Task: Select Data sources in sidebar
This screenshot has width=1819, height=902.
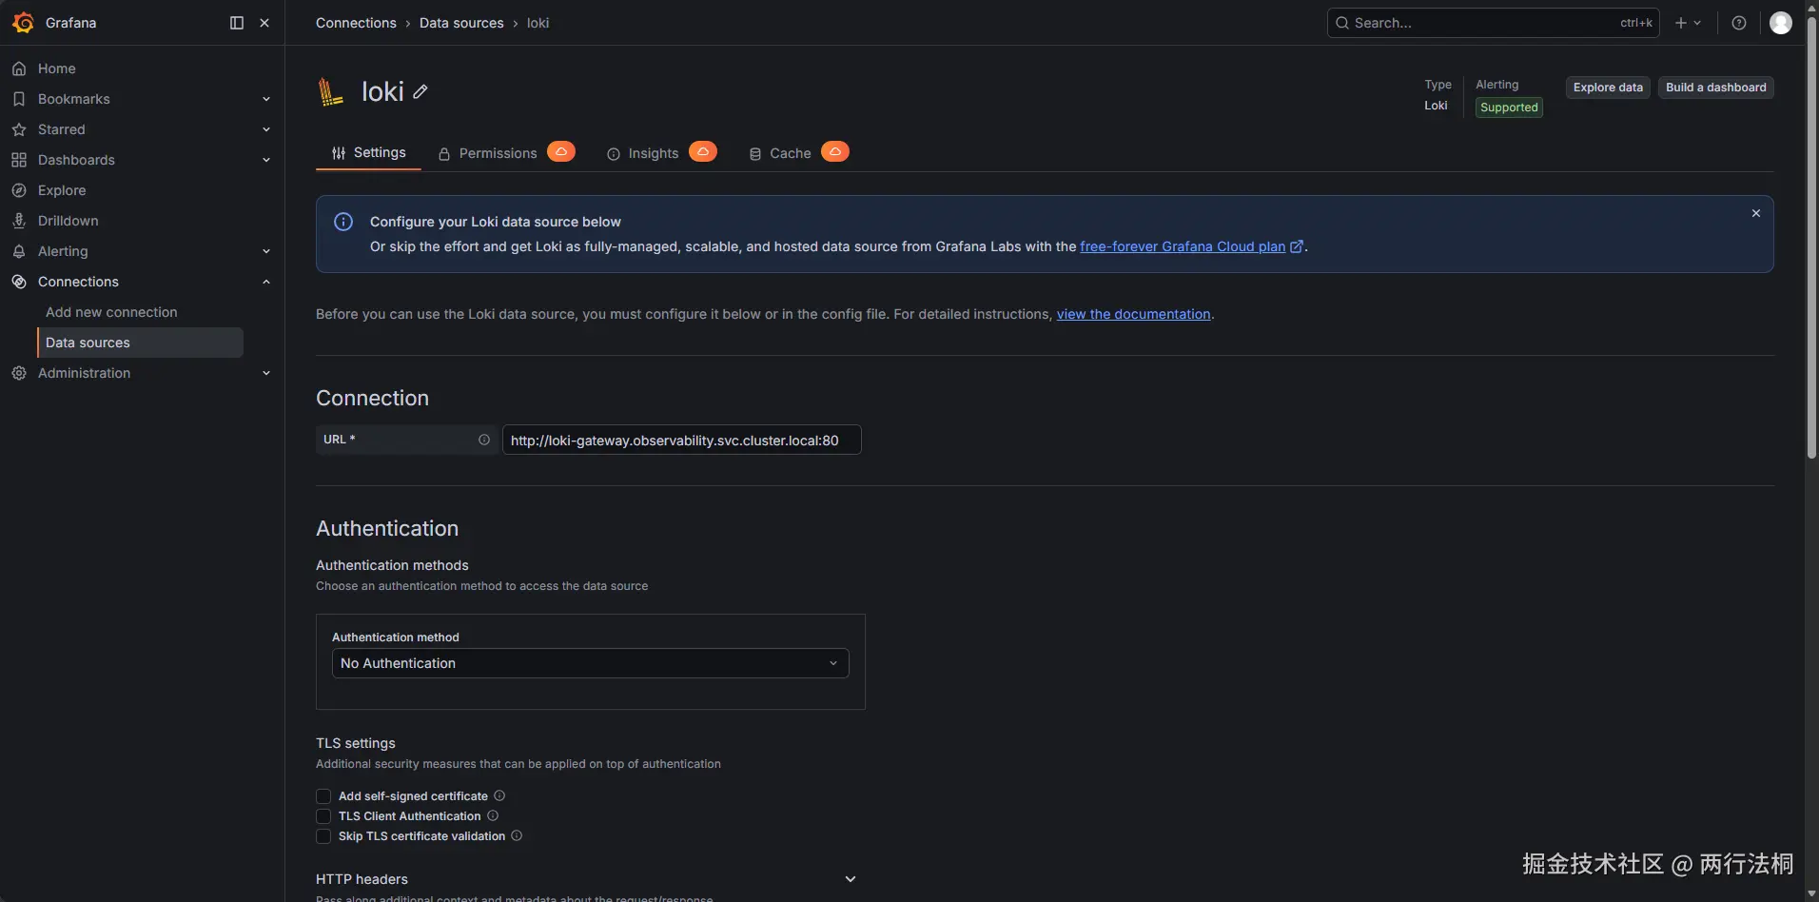Action: [x=141, y=343]
